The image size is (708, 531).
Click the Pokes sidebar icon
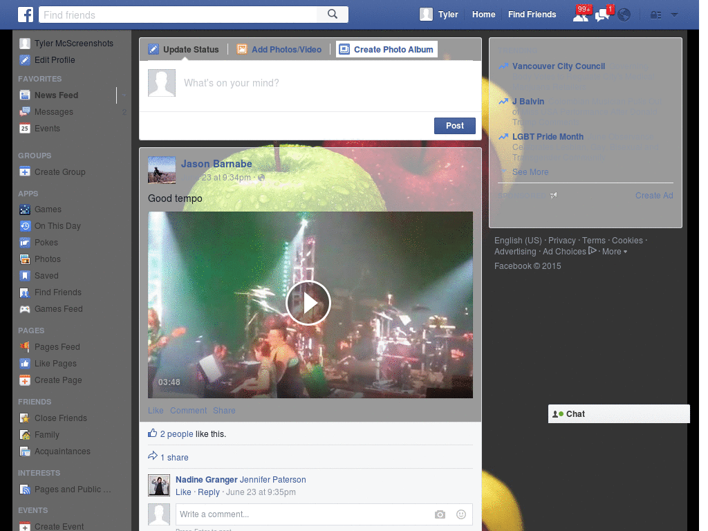pos(25,243)
